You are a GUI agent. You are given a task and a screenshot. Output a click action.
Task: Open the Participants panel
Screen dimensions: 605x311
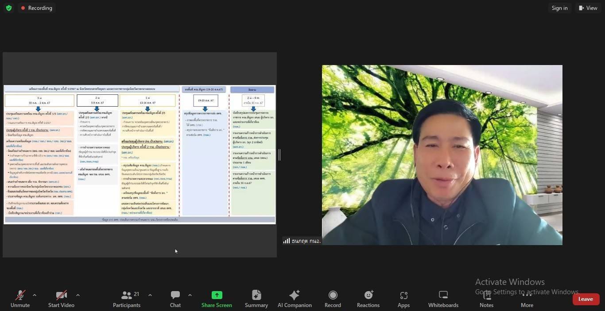tap(127, 299)
